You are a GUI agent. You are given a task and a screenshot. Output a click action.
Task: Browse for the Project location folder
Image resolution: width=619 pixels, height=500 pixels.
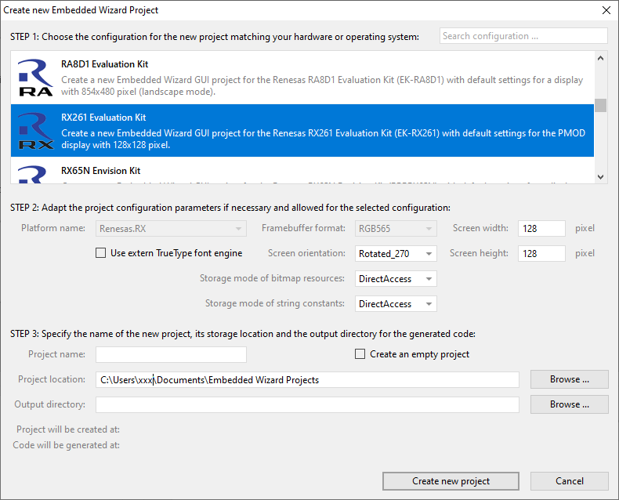pyautogui.click(x=569, y=379)
